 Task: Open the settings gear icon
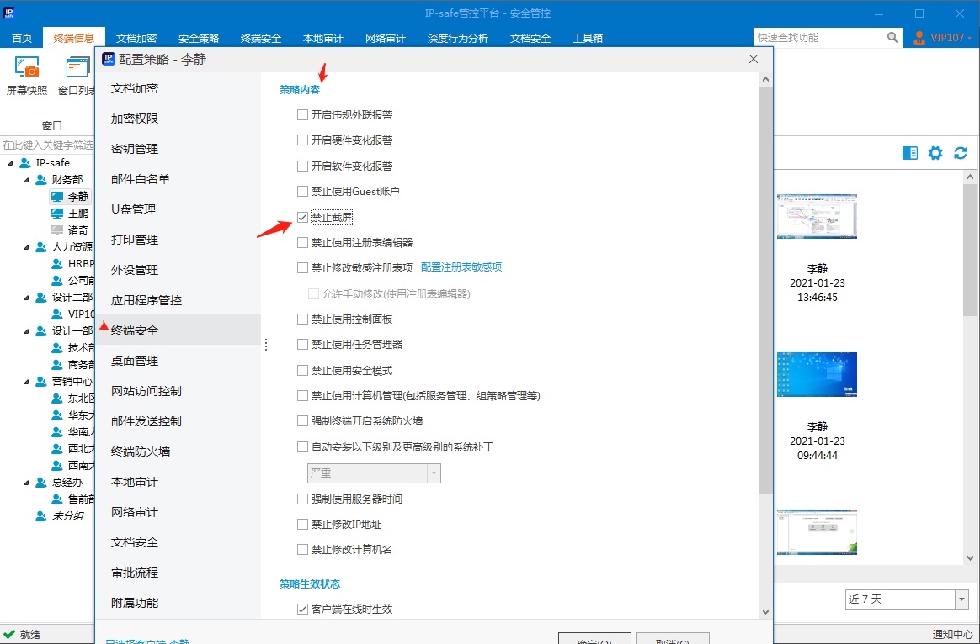[x=935, y=153]
